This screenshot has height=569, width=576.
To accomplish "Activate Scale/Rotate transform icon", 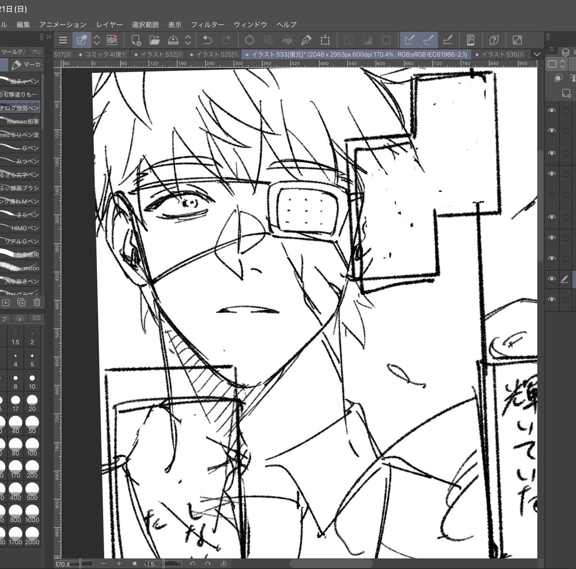I will (325, 40).
